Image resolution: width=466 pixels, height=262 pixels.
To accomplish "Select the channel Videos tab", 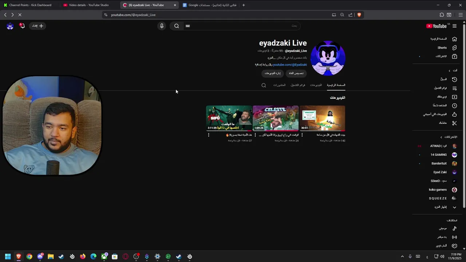I will pyautogui.click(x=316, y=85).
